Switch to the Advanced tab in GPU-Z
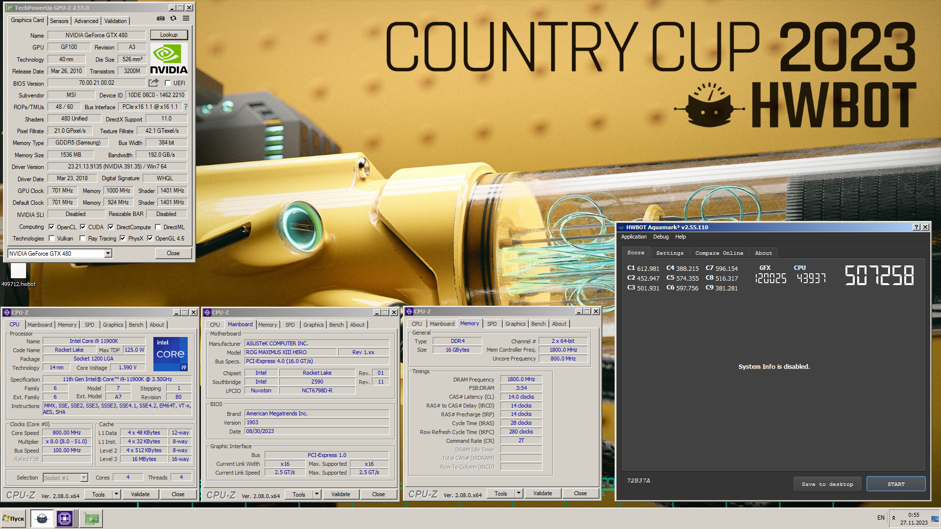 (86, 21)
